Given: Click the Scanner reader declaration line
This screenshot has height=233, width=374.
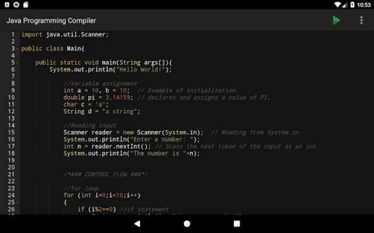Looking at the screenshot, I should click(x=133, y=132).
